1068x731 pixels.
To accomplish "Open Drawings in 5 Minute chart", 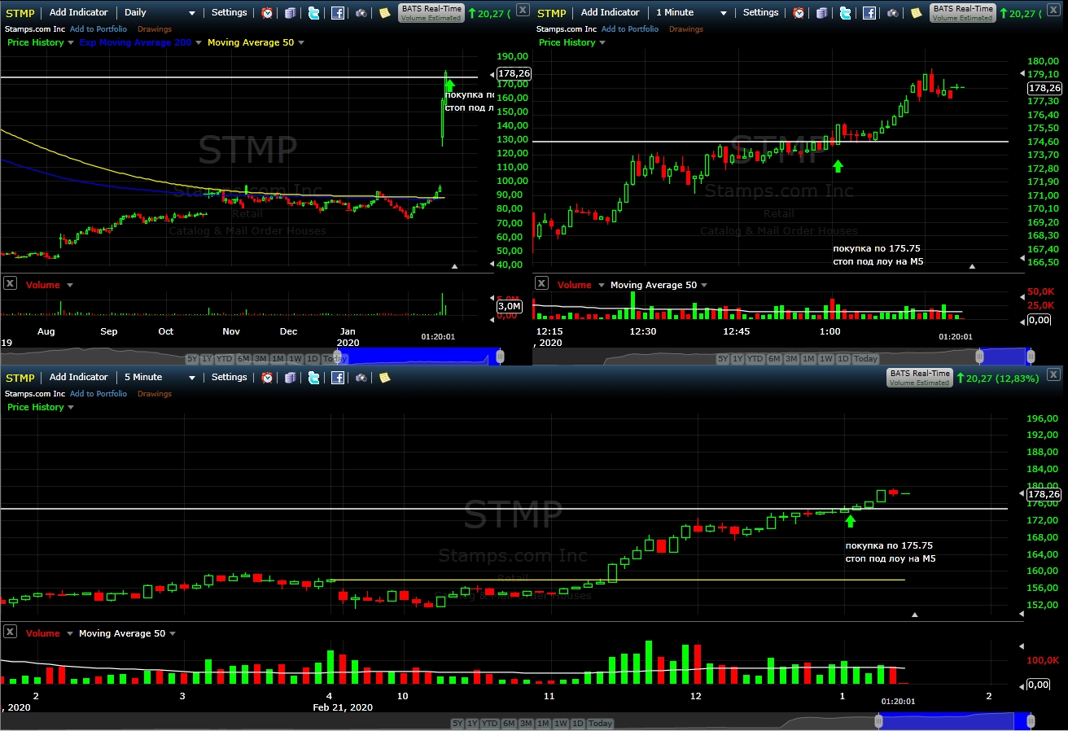I will coord(155,394).
